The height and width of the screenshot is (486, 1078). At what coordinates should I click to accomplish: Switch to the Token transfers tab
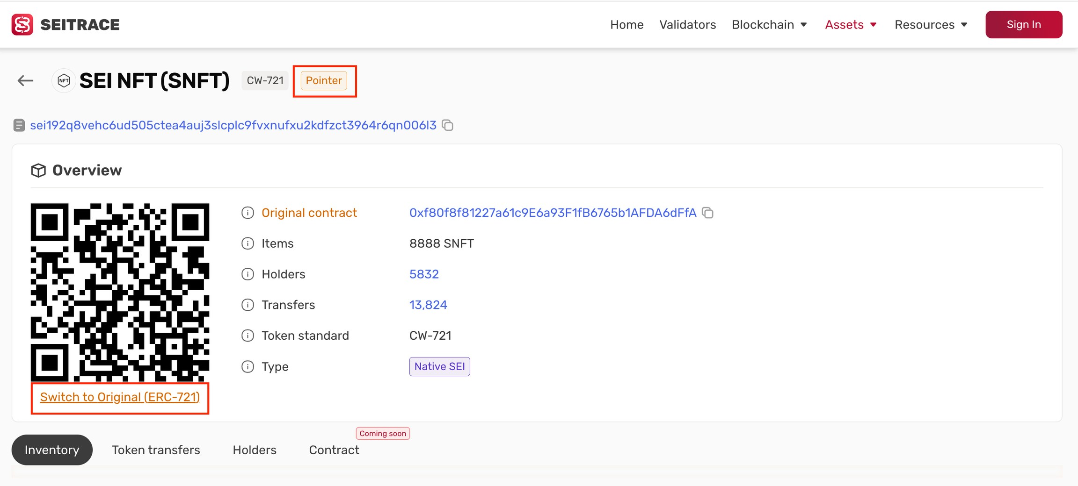pyautogui.click(x=156, y=450)
